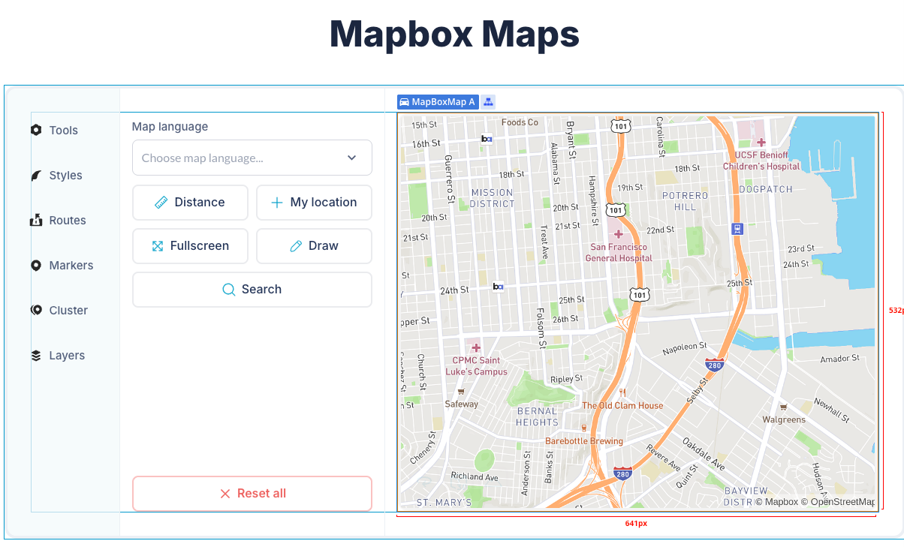Click the Fullscreen button

click(190, 246)
